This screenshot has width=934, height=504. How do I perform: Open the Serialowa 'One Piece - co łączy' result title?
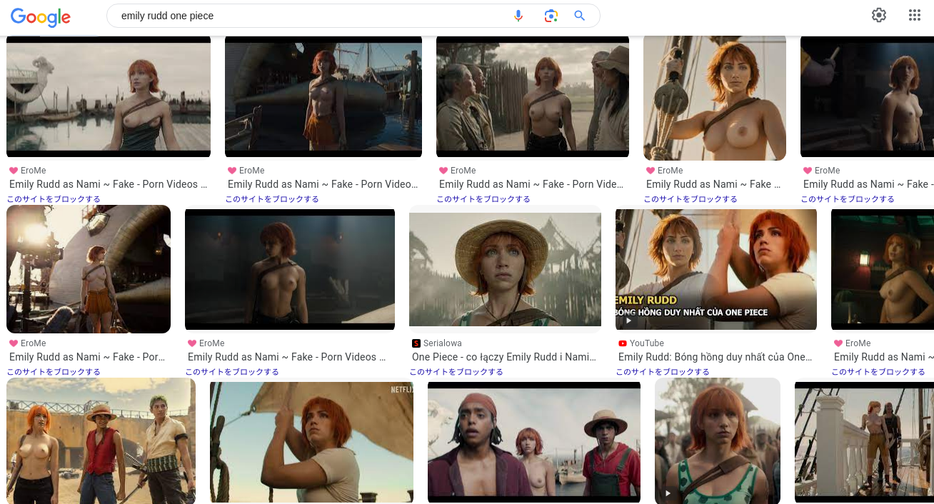504,357
